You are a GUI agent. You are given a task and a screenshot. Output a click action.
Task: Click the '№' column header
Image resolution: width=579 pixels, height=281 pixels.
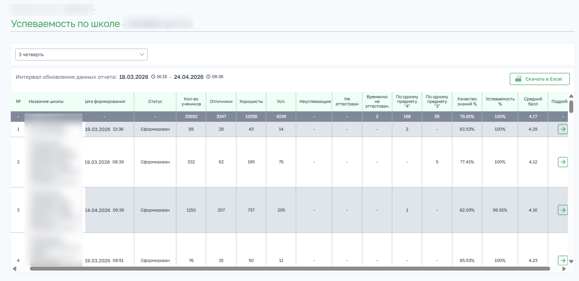(x=18, y=101)
